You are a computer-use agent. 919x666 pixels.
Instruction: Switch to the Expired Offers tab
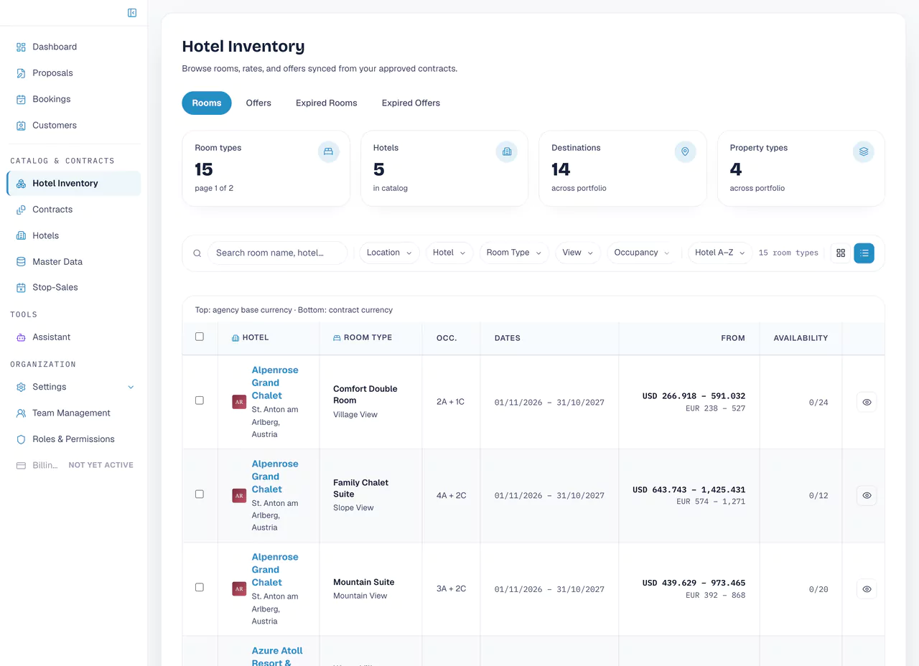pos(411,103)
